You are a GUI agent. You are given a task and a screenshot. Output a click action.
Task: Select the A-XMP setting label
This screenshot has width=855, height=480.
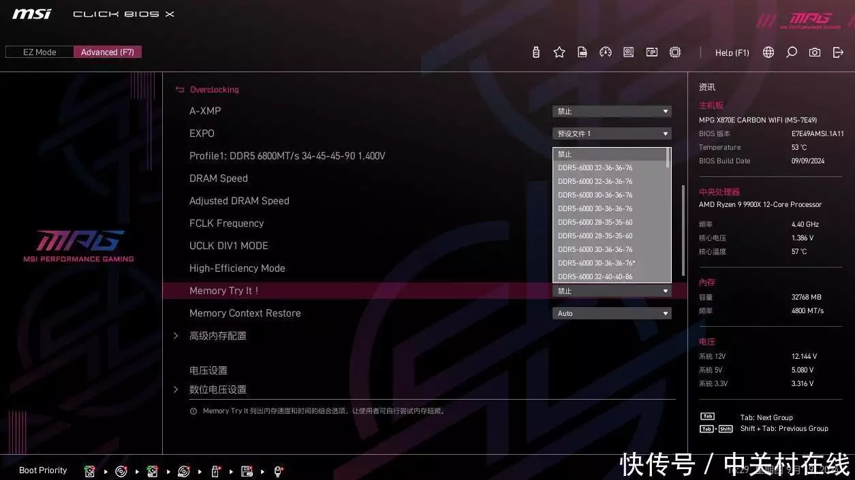pyautogui.click(x=205, y=111)
